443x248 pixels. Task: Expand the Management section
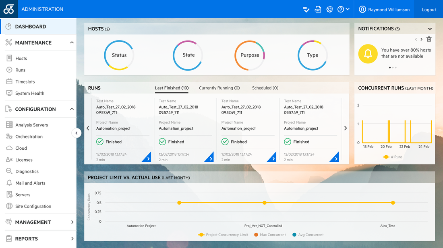(x=72, y=222)
